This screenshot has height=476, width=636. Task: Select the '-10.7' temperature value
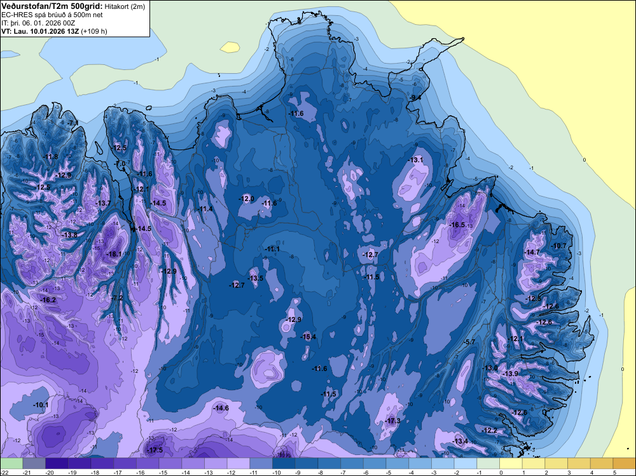pos(558,246)
